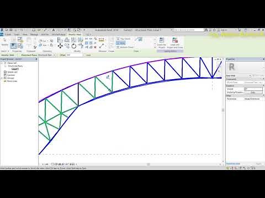Click Load into Project and Close

(175, 43)
